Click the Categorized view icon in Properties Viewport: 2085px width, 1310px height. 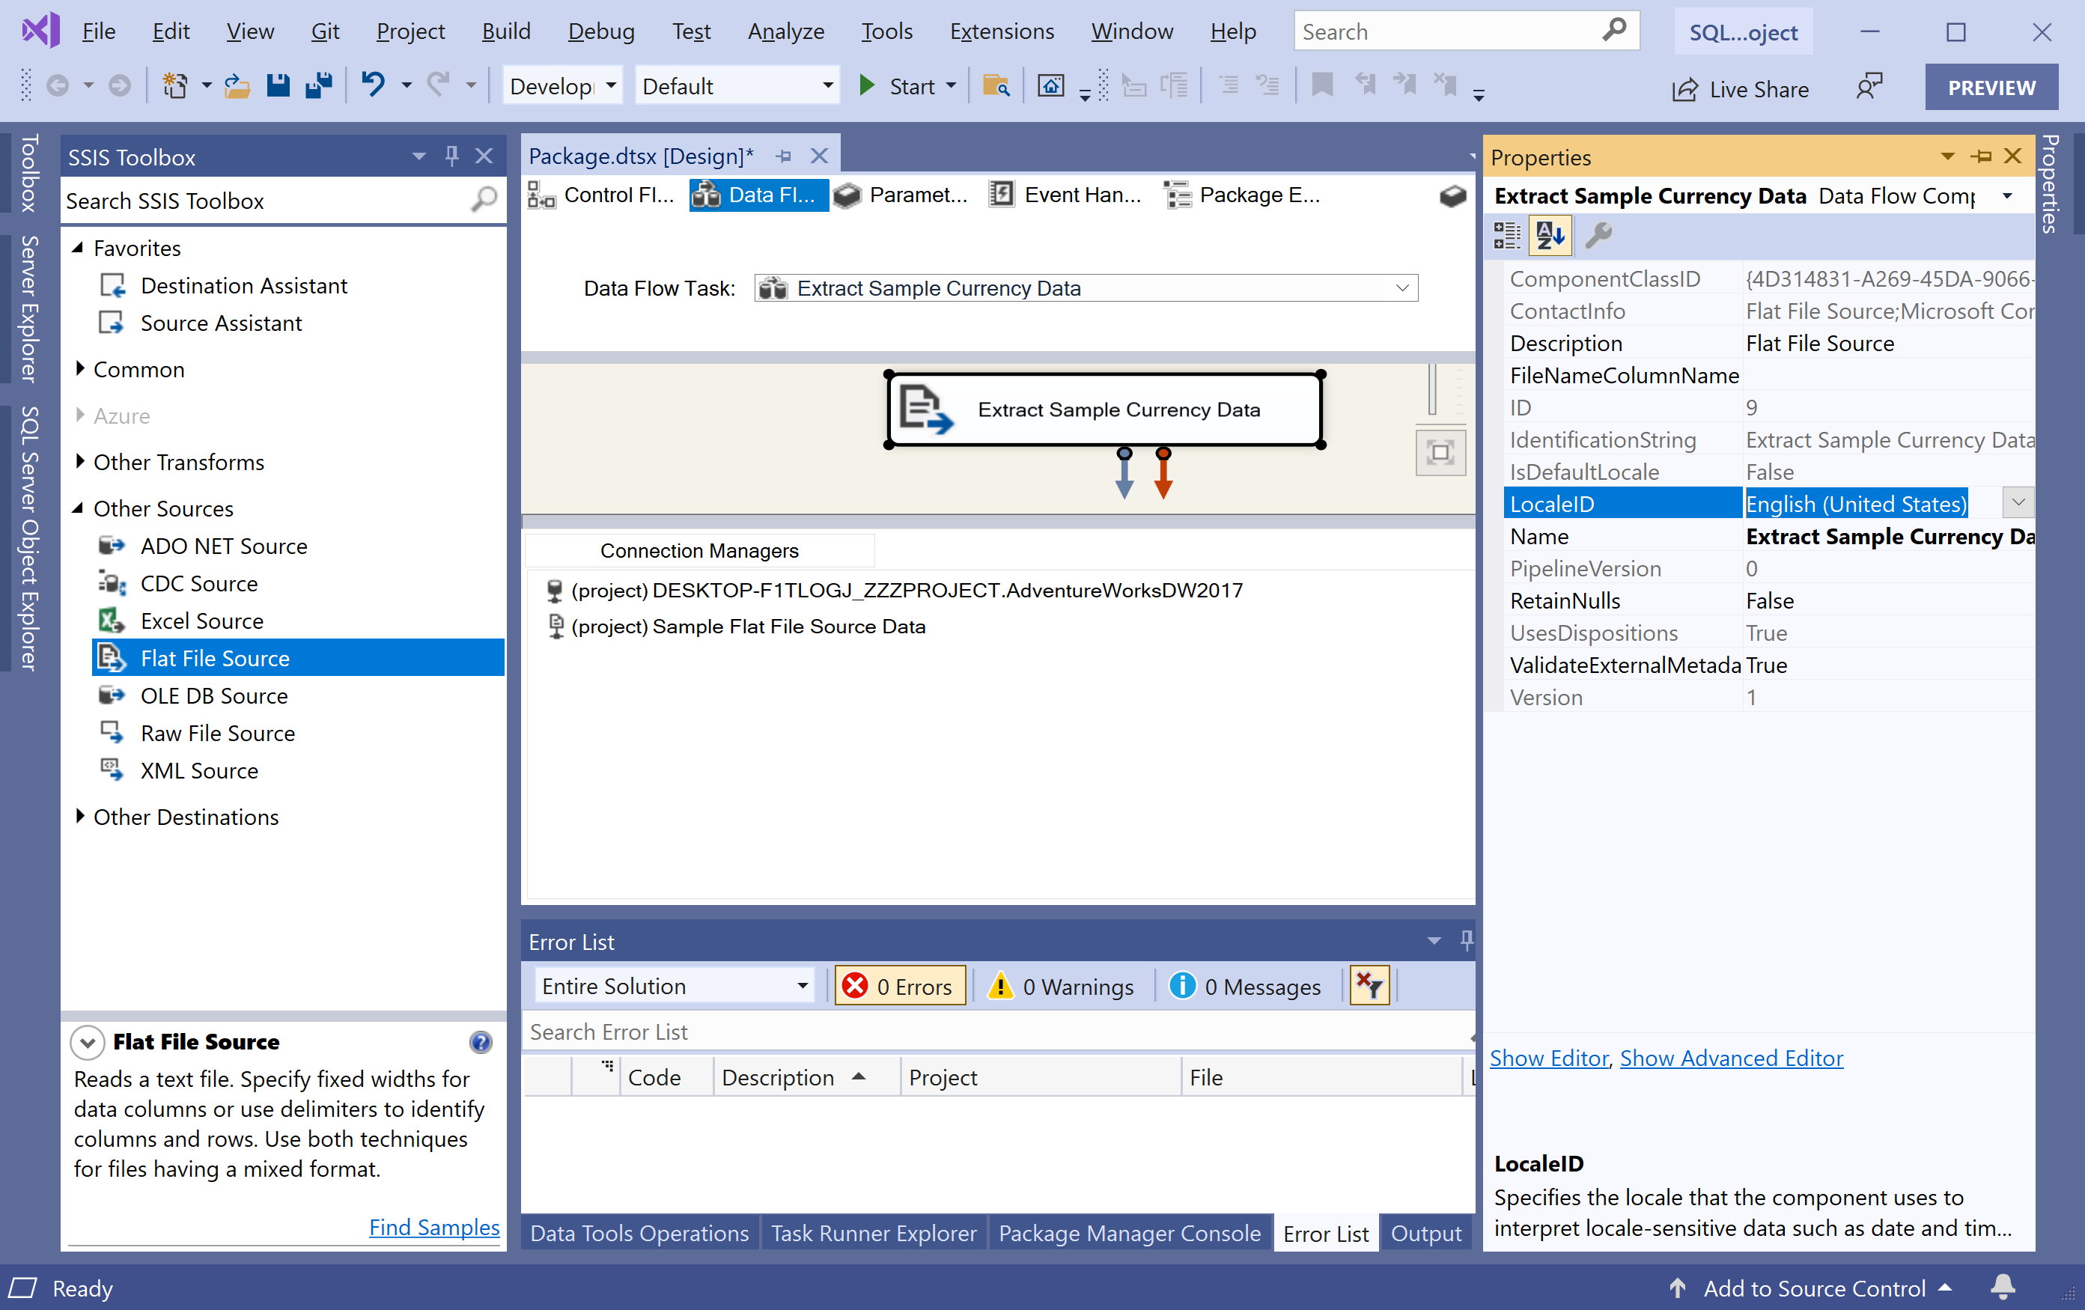pyautogui.click(x=1506, y=234)
